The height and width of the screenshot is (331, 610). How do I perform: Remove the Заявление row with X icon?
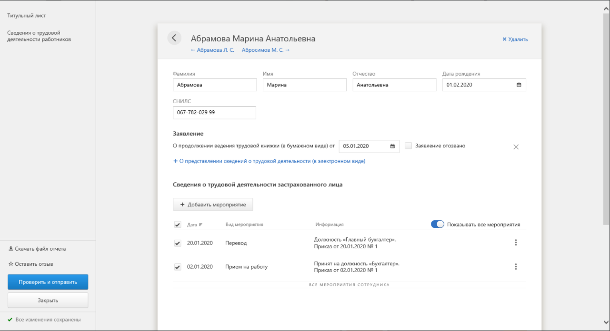tap(516, 147)
